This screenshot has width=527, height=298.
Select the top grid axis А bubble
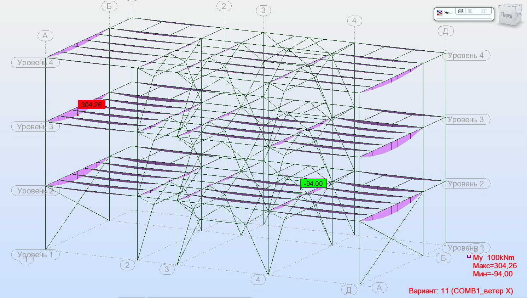(45, 36)
